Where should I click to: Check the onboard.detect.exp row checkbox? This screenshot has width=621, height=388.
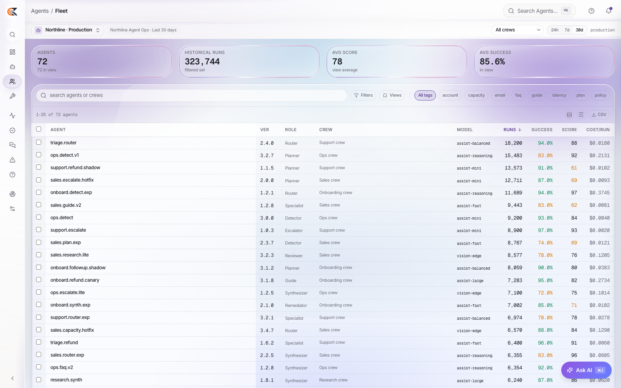pos(38,192)
